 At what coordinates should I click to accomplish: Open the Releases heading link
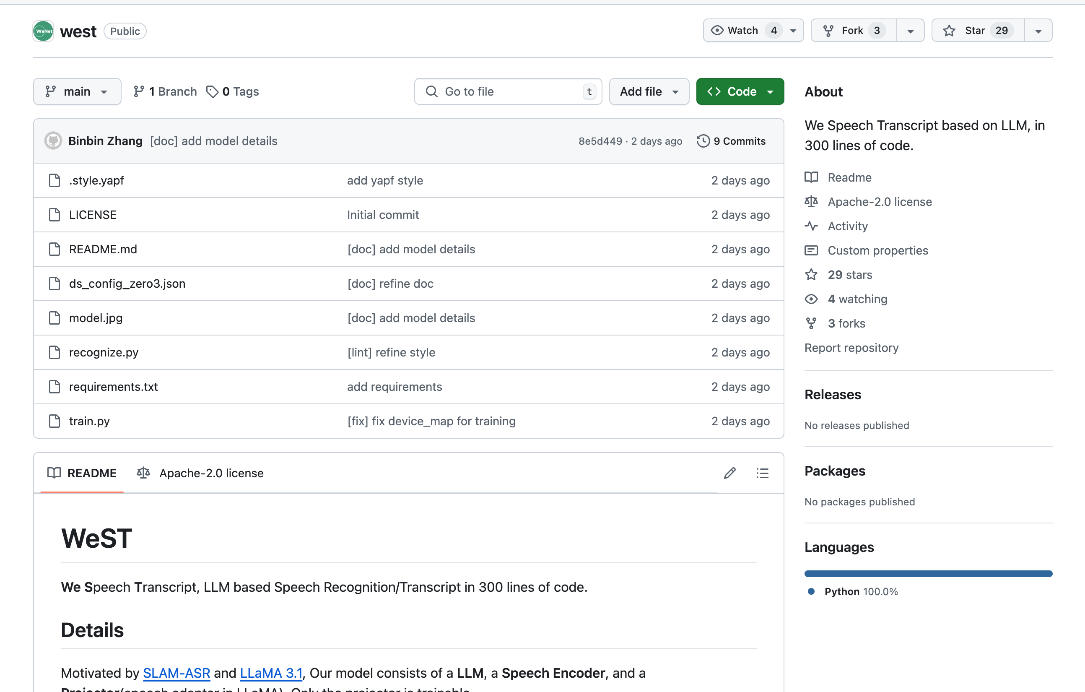[x=833, y=395]
